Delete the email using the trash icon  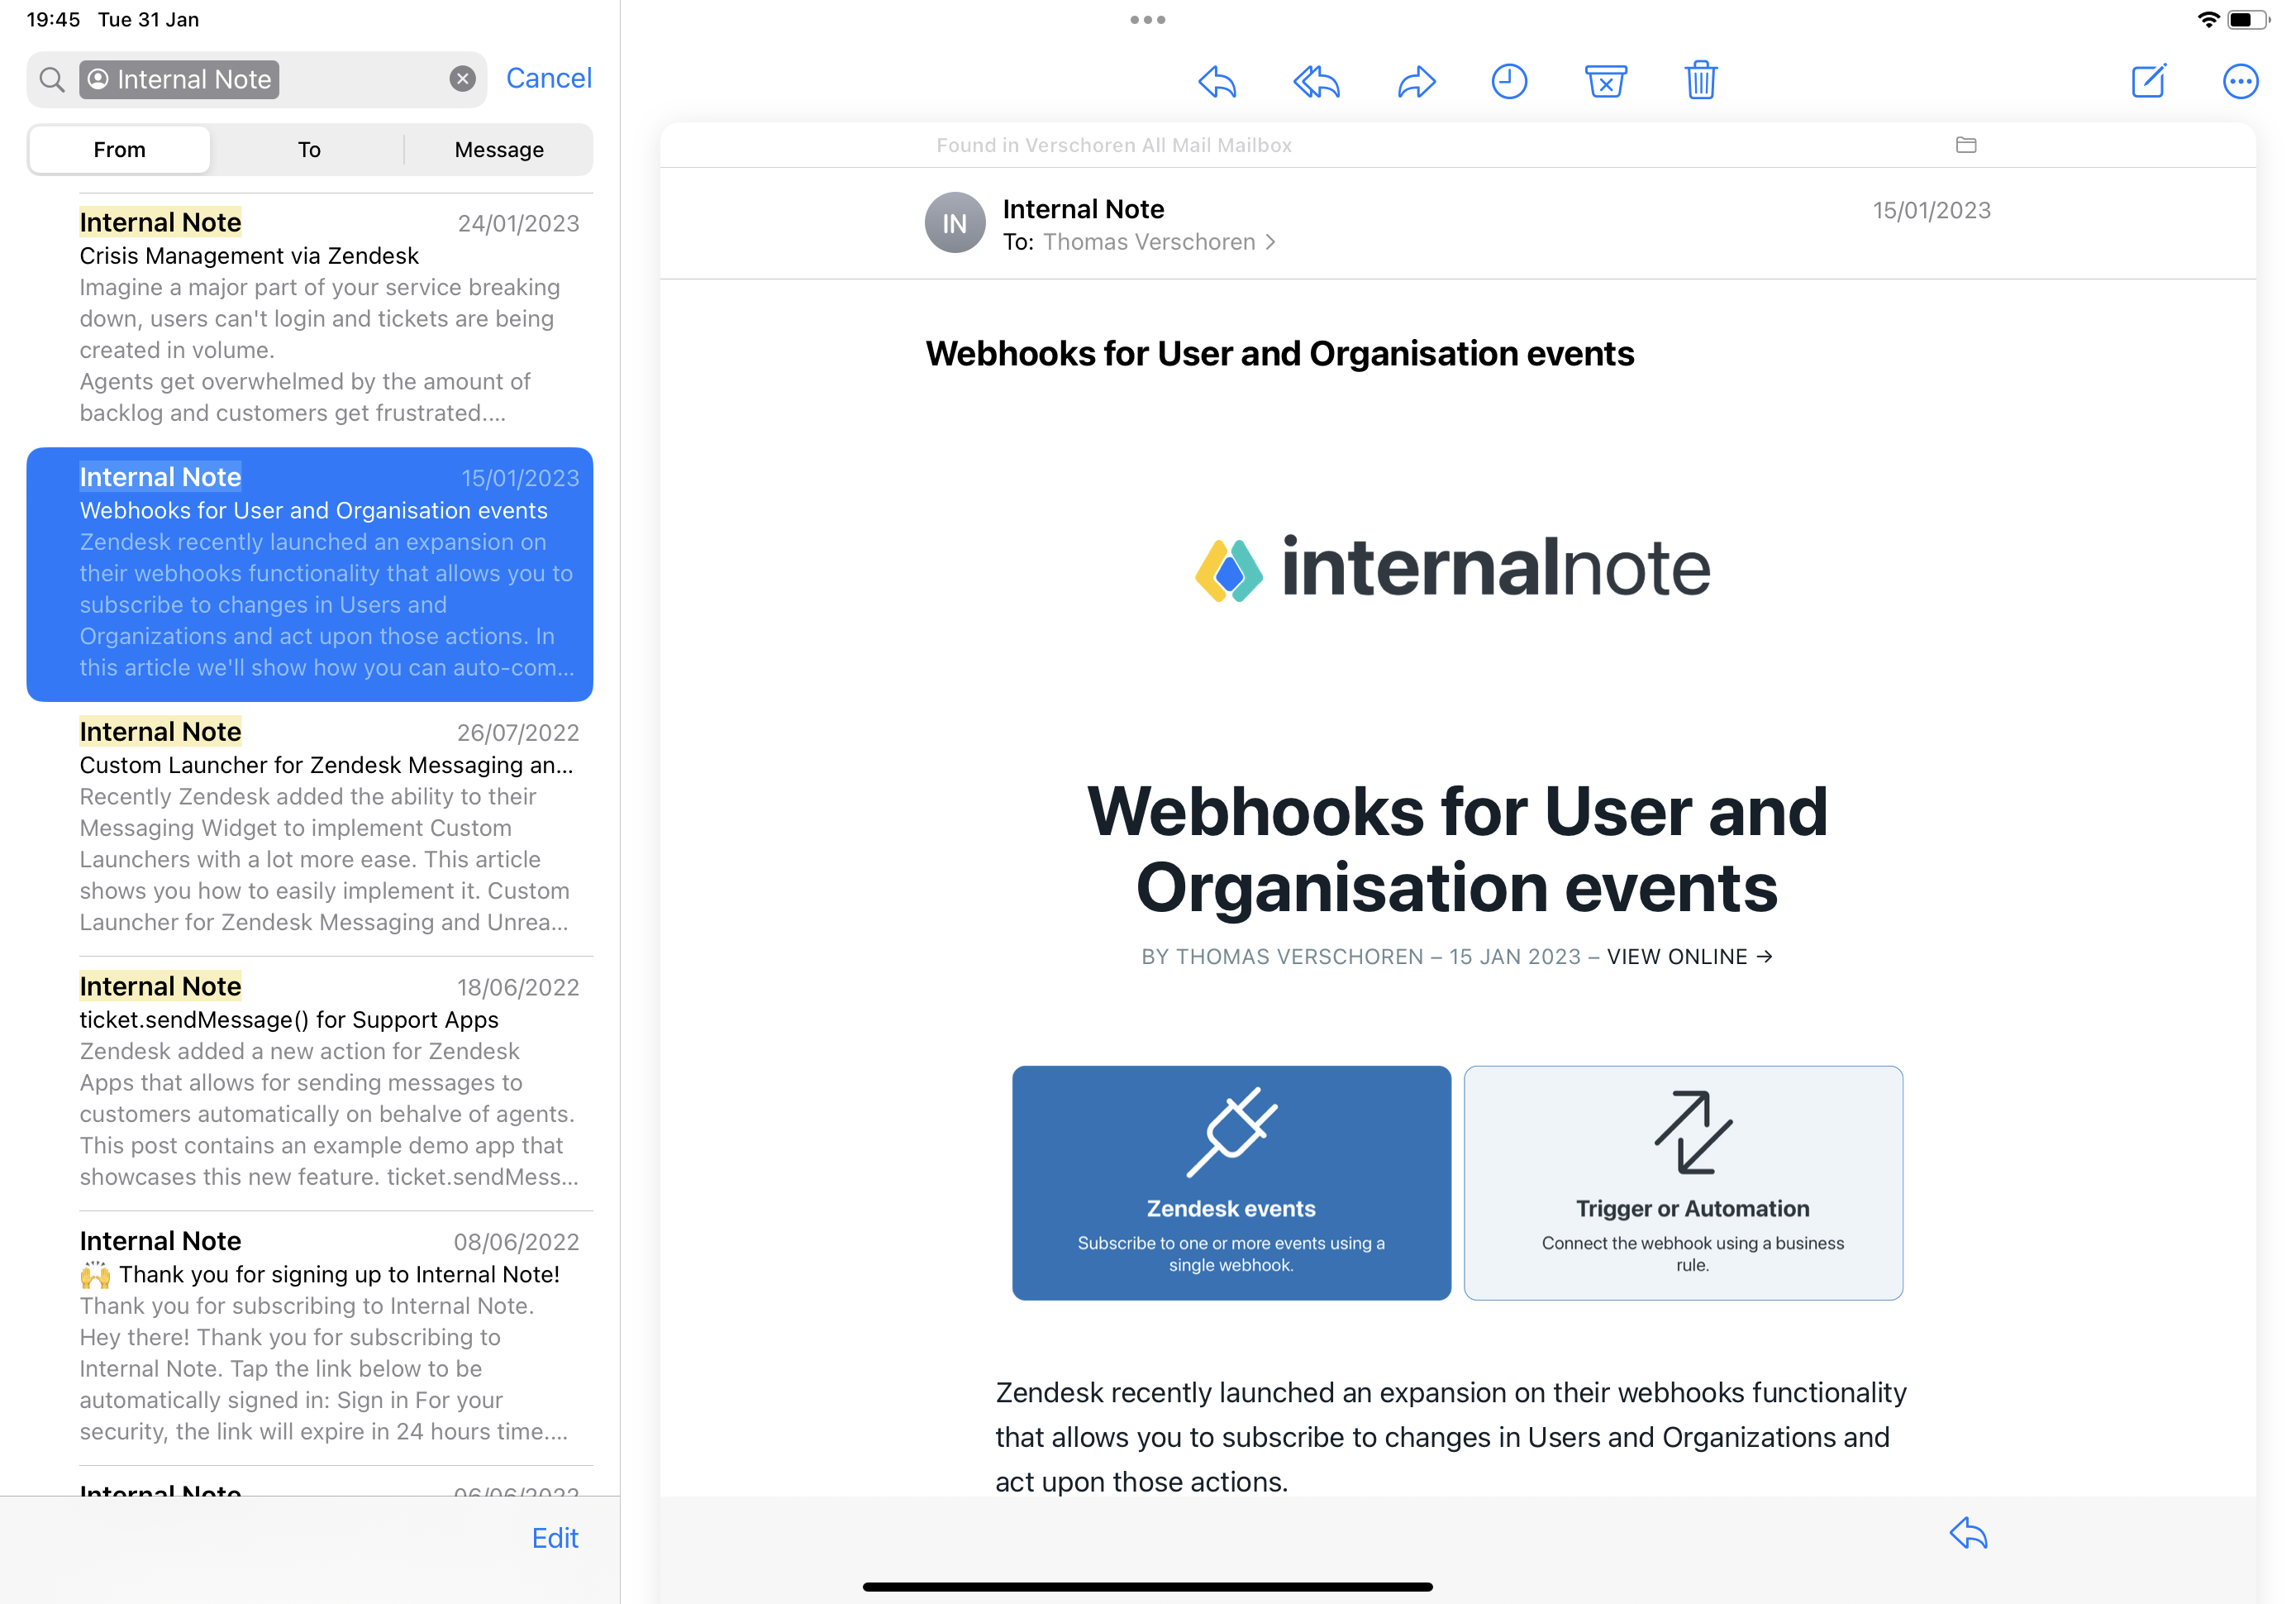pos(1701,80)
